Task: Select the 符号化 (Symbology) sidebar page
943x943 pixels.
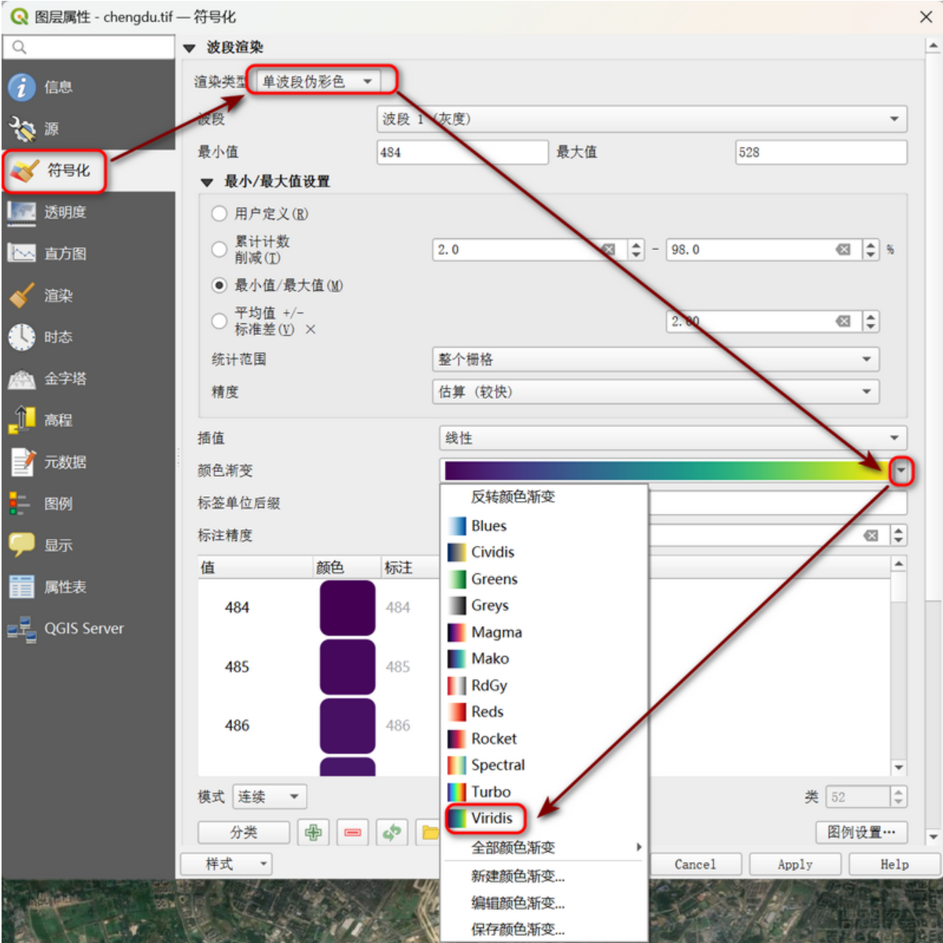Action: pyautogui.click(x=88, y=170)
